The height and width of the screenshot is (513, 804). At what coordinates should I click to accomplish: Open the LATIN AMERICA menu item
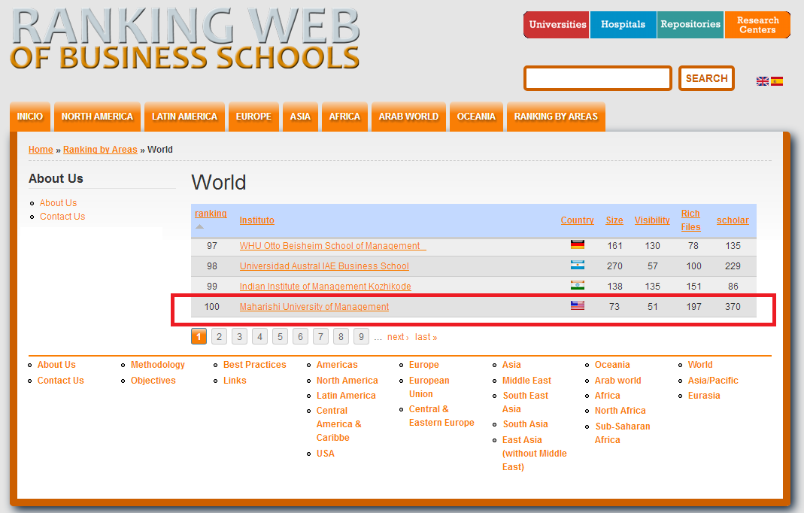coord(184,117)
